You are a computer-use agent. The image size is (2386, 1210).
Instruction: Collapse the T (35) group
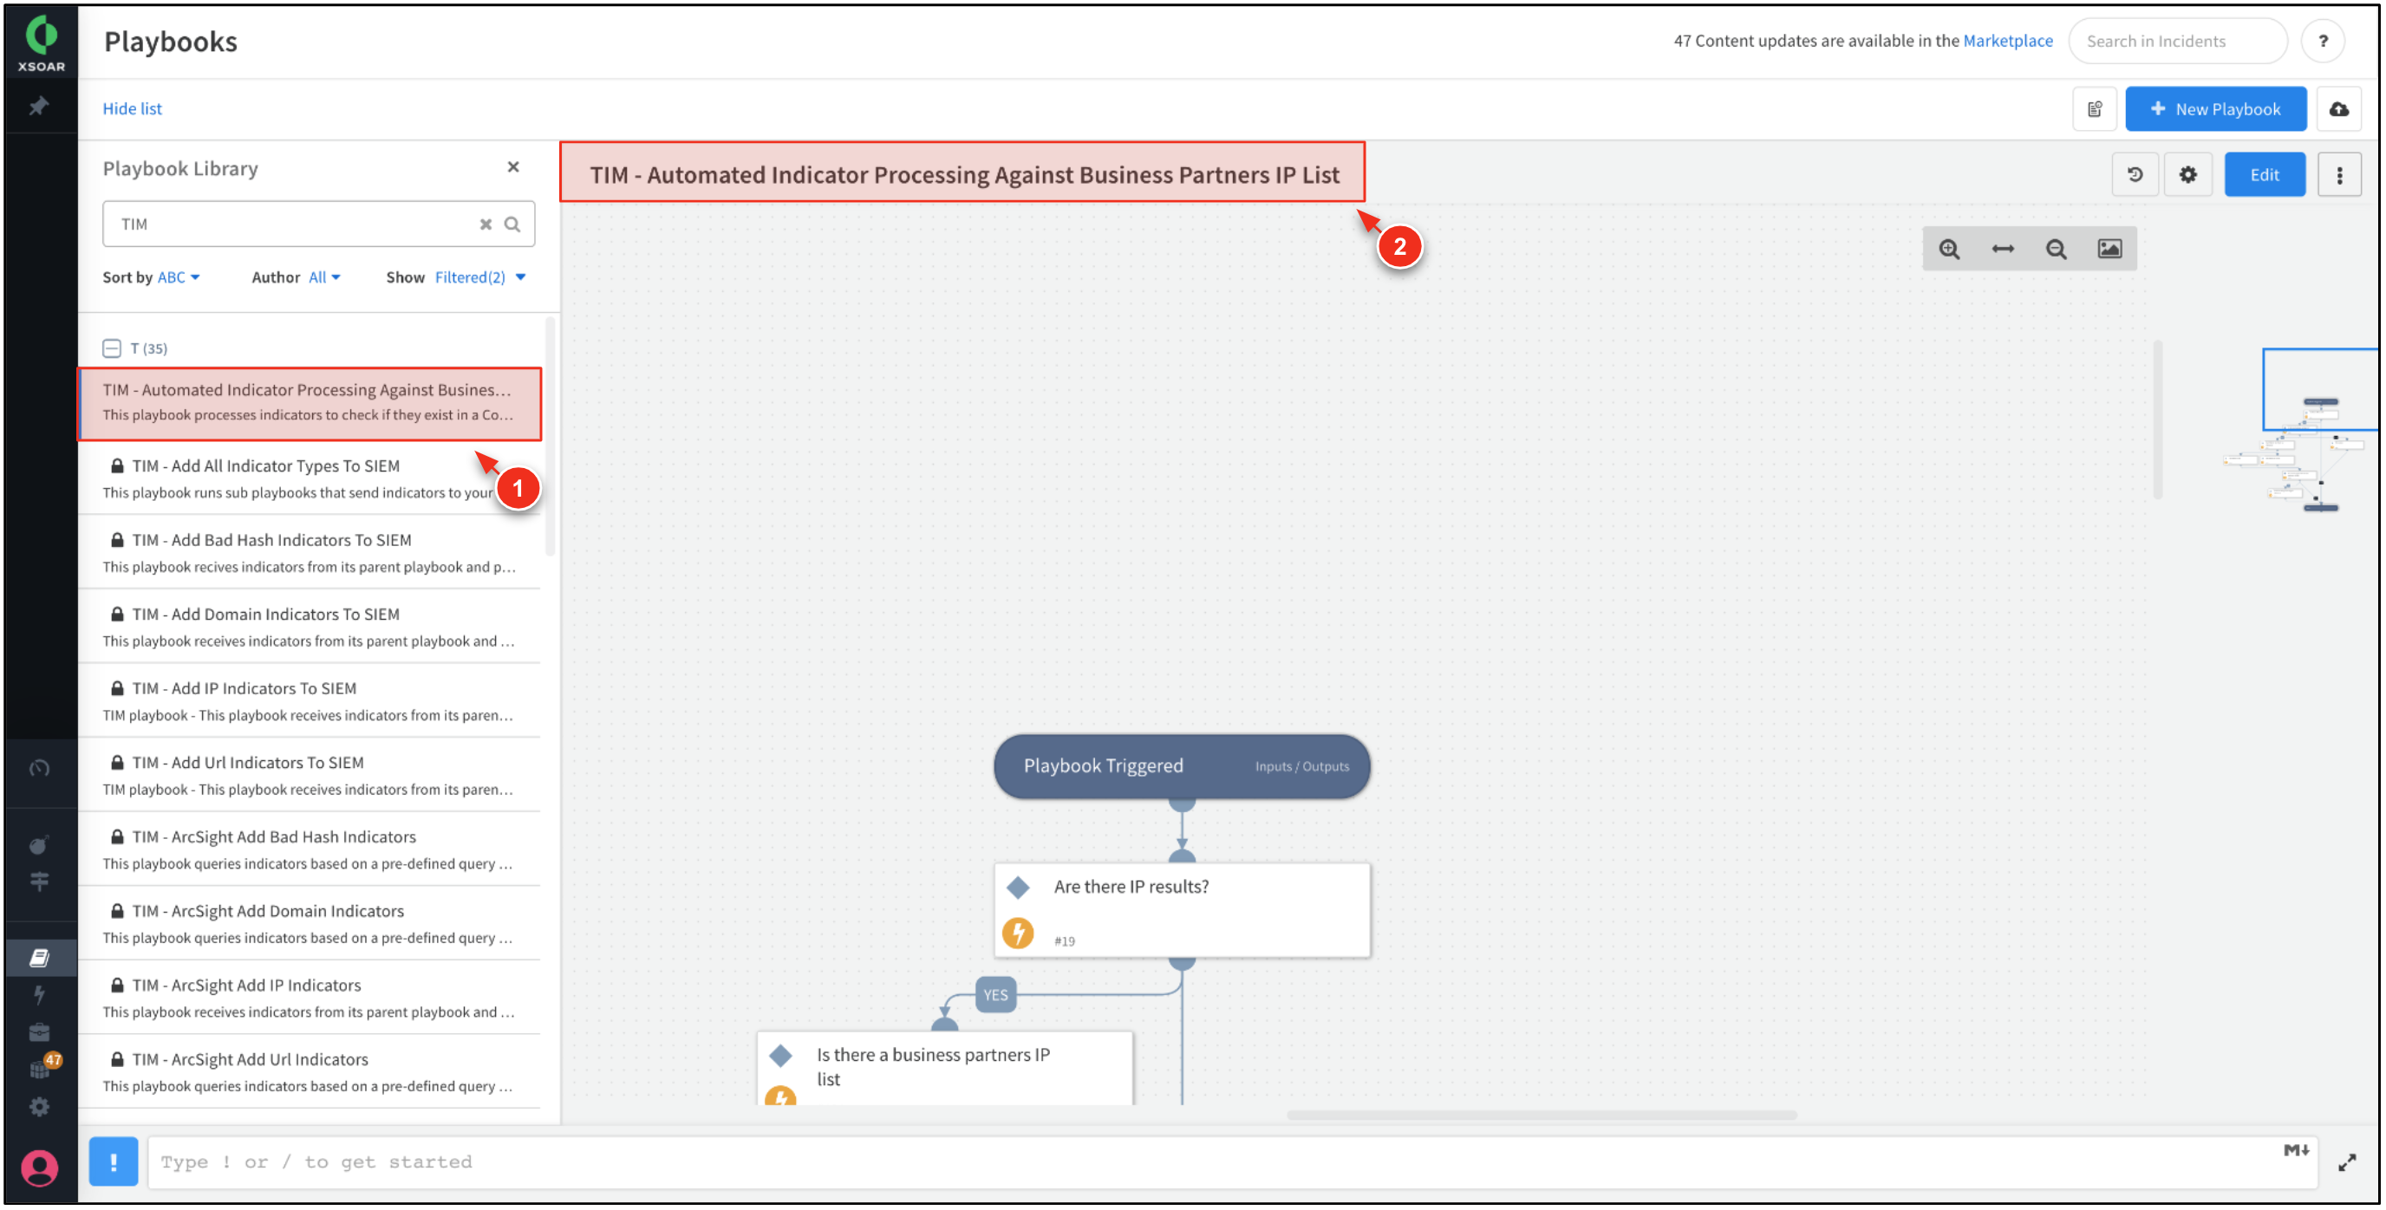click(x=111, y=348)
